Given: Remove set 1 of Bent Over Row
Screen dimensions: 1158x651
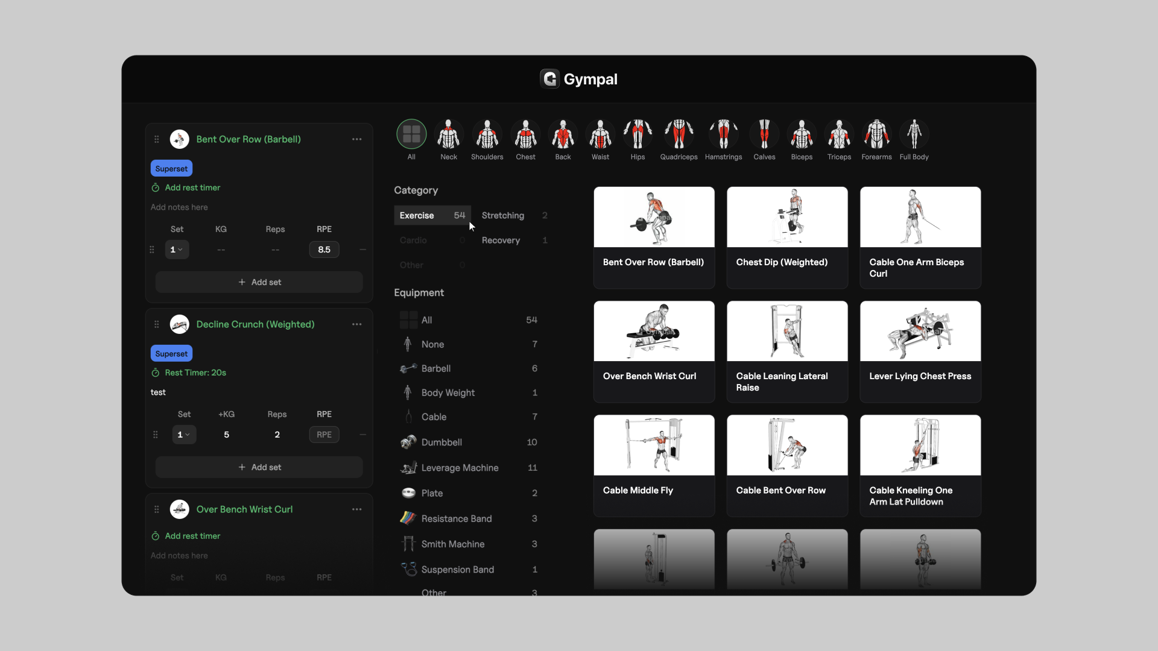Looking at the screenshot, I should [x=362, y=250].
